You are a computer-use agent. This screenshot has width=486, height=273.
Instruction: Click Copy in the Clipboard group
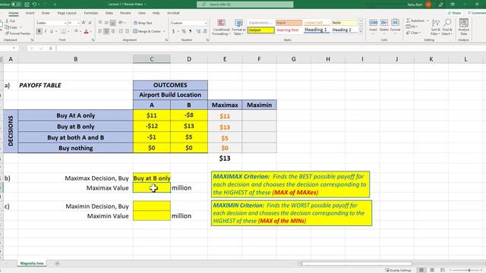(12, 27)
